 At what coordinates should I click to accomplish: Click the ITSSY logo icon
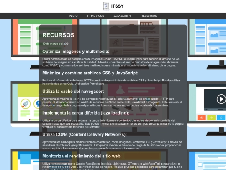pyautogui.click(x=105, y=6)
